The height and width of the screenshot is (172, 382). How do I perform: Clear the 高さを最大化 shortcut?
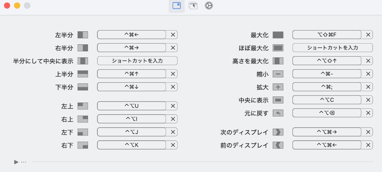coord(368,61)
